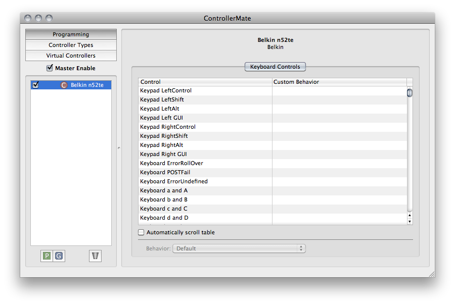This screenshot has height=305, width=455.
Task: Click the table scrollbar thumb
Action: (409, 93)
